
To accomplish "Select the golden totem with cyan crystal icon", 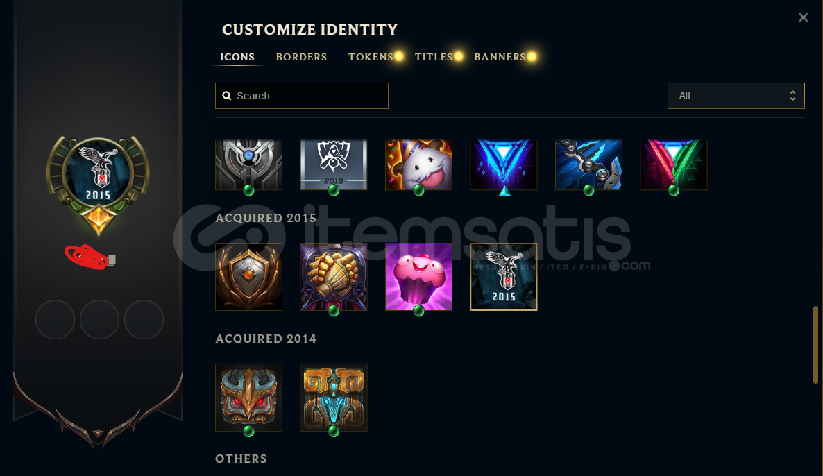I will tap(333, 398).
